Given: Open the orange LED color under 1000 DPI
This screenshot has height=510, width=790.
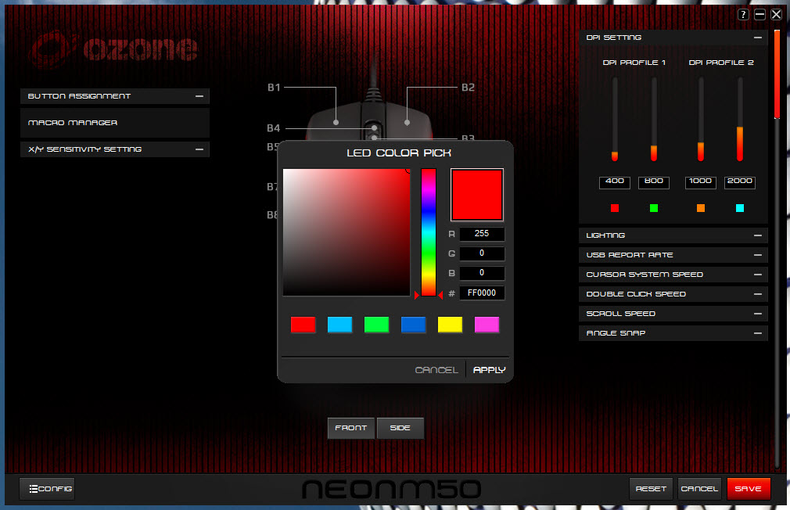Looking at the screenshot, I should tap(701, 208).
